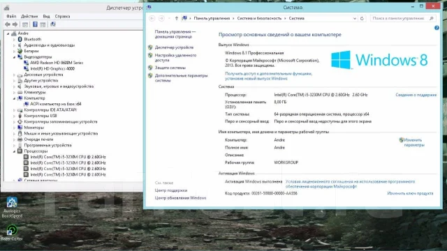Image resolution: width=447 pixels, height=251 pixels.
Task: Click the back arrow in Device Manager toolbar
Action: 8,24
